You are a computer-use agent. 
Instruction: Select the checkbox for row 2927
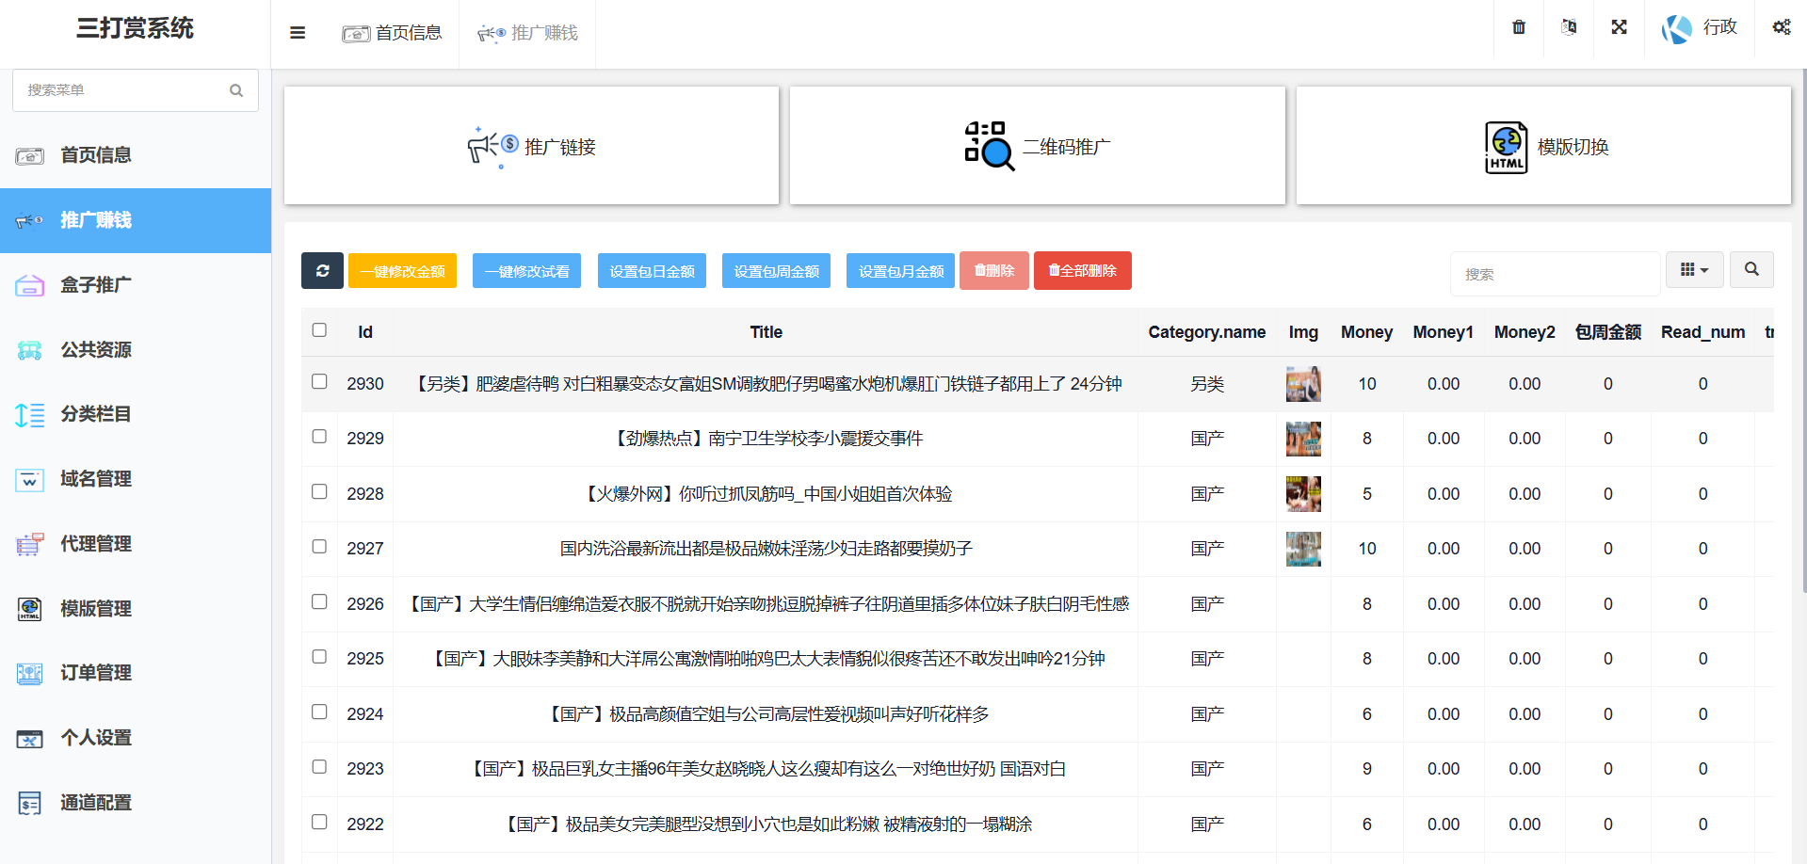pos(319,547)
